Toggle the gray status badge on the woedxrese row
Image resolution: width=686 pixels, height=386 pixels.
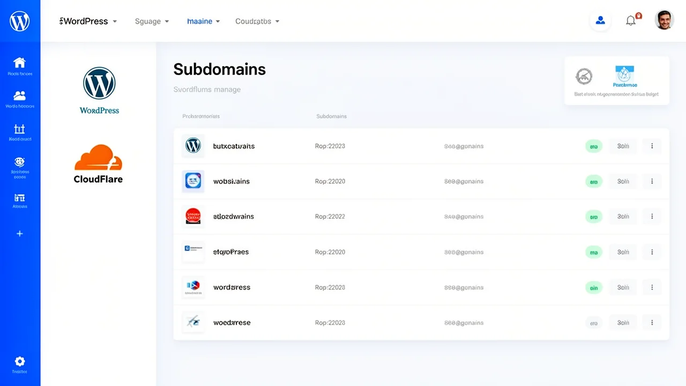point(593,322)
